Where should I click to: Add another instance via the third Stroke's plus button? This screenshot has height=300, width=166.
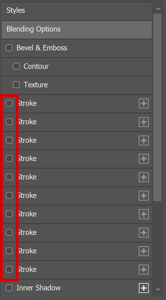(x=143, y=140)
